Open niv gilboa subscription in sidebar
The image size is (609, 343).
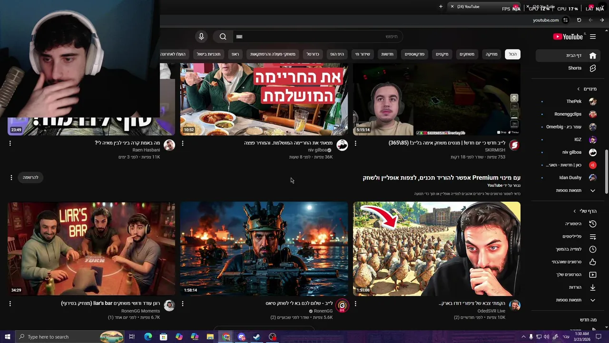click(x=568, y=152)
